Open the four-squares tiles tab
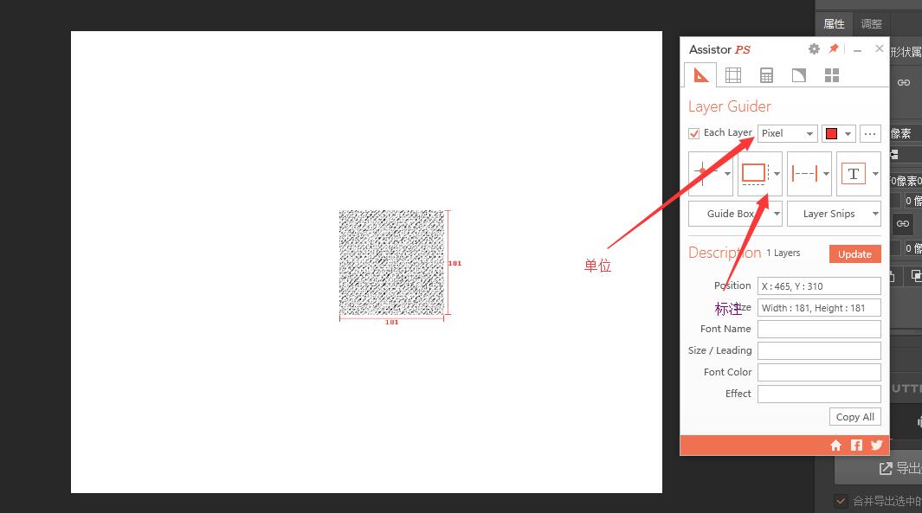This screenshot has height=513, width=922. (x=831, y=75)
